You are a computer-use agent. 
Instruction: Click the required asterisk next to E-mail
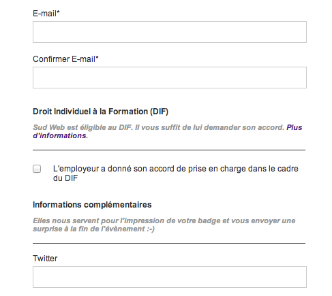[x=58, y=12]
